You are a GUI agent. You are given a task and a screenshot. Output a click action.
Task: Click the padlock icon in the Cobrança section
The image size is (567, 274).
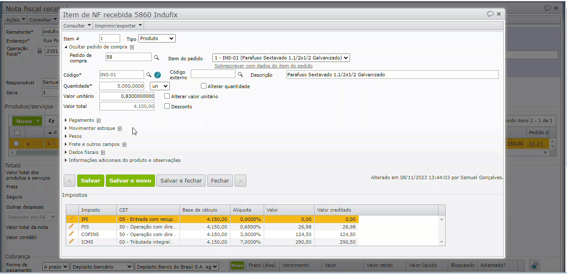534,265
